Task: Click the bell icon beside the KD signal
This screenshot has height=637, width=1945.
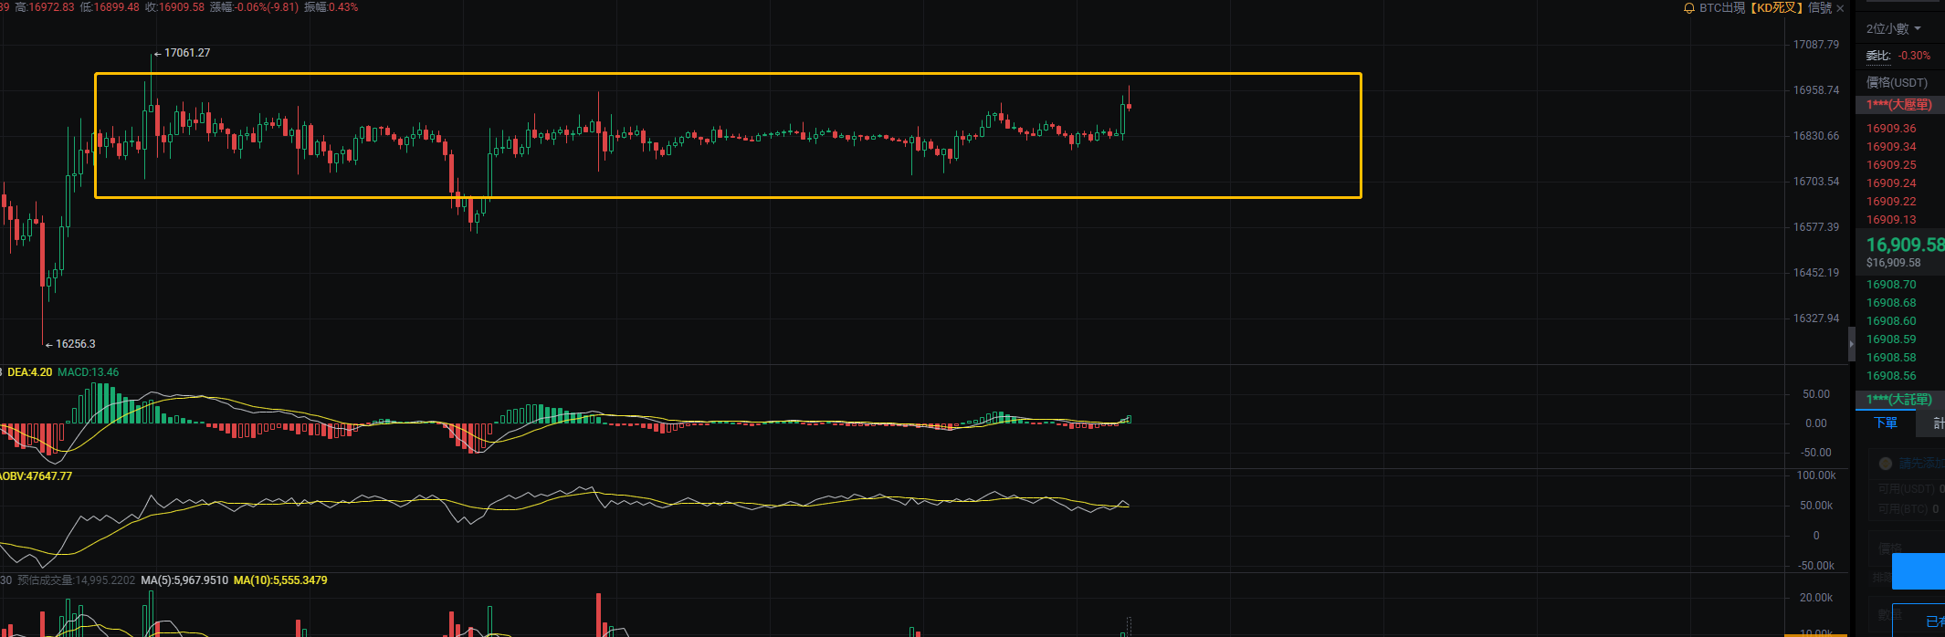Action: coord(1688,8)
